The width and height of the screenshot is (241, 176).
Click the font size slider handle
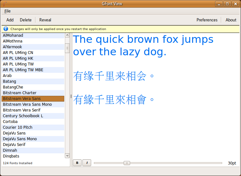[x=127, y=163]
